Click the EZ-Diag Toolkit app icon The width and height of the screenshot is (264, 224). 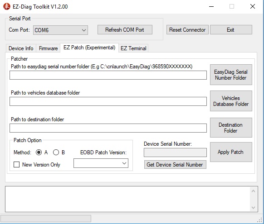[x=7, y=6]
